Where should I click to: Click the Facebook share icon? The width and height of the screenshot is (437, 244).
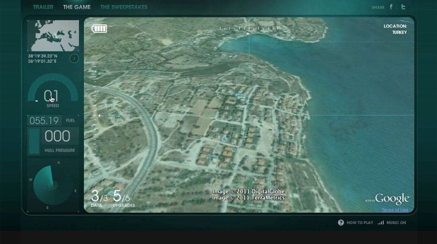tap(391, 7)
